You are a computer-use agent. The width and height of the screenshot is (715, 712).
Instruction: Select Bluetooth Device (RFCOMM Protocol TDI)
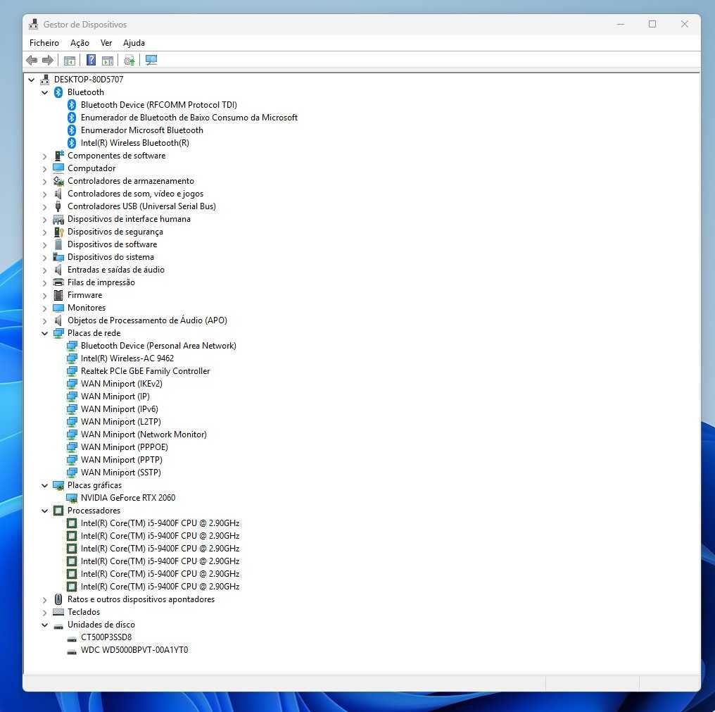coord(158,105)
